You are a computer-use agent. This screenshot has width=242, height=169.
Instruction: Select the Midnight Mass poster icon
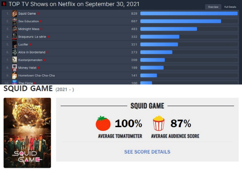[14, 29]
